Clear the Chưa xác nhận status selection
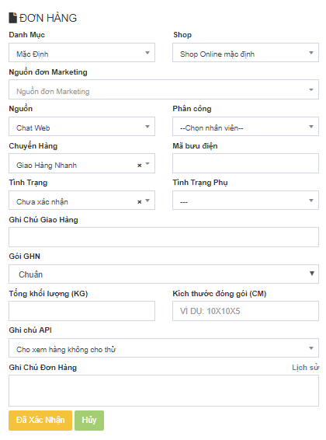The width and height of the screenshot is (326, 440). pyautogui.click(x=139, y=202)
